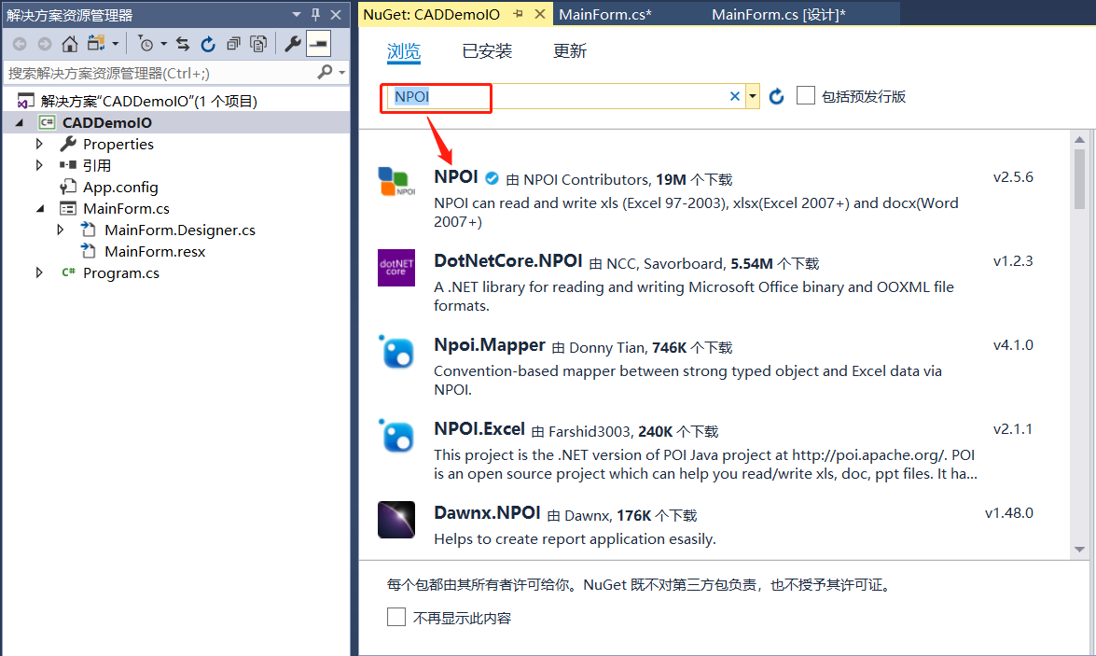Viewport: 1096px width, 656px height.
Task: Select MainForm.cs in the tree
Action: pyautogui.click(x=126, y=208)
